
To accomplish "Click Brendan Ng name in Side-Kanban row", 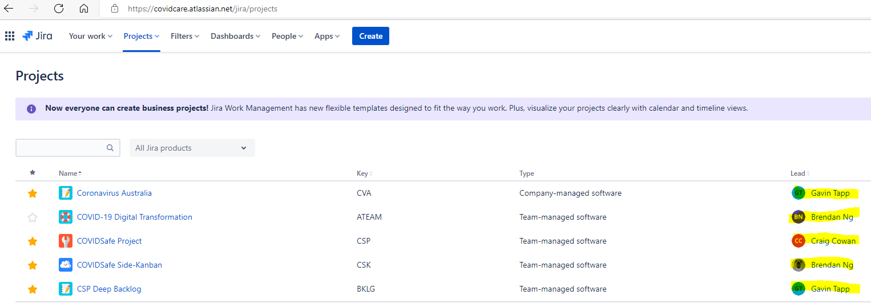I will (832, 265).
